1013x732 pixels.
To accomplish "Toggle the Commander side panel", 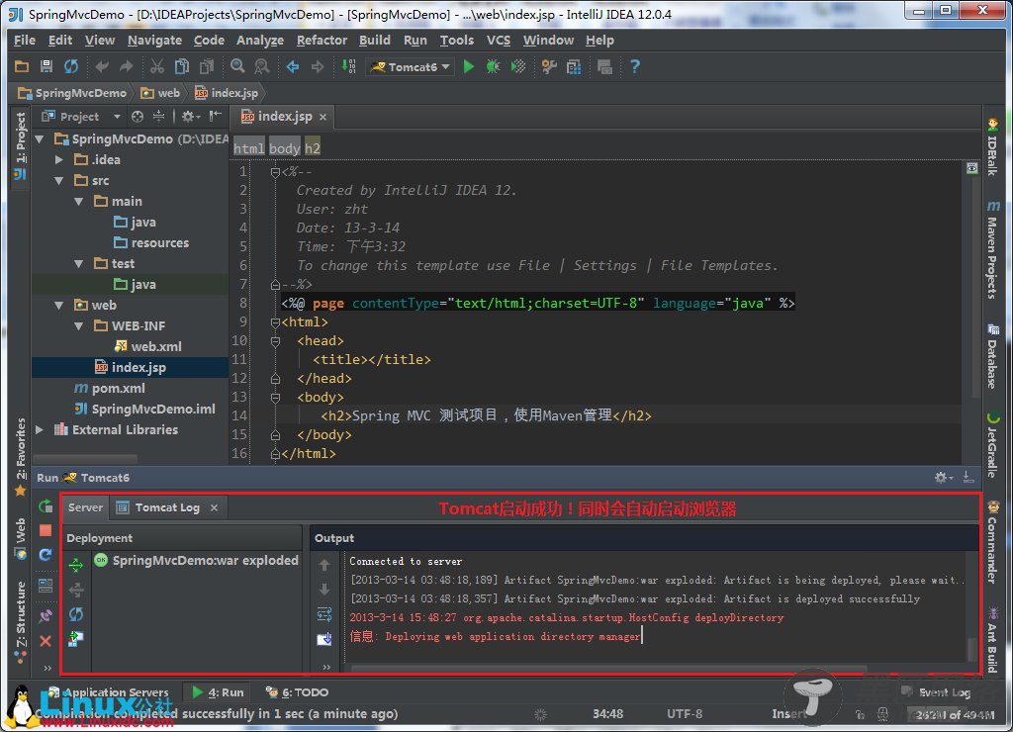I will 992,541.
